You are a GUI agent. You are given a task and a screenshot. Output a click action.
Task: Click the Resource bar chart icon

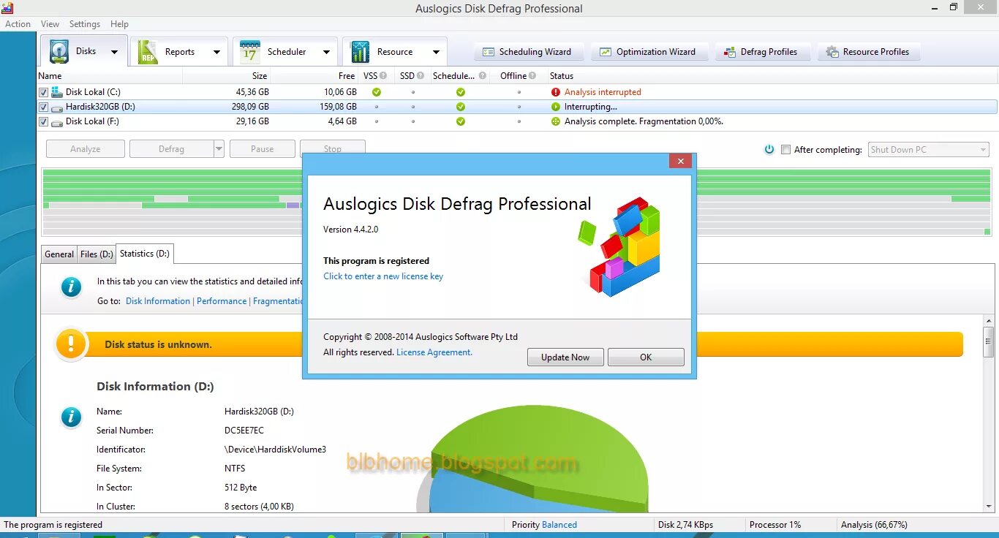[x=360, y=51]
